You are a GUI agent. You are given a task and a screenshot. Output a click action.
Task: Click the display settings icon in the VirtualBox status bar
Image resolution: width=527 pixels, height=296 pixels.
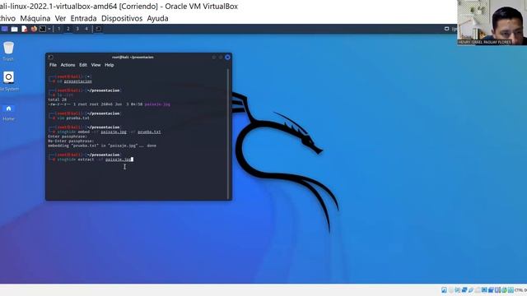click(x=484, y=290)
